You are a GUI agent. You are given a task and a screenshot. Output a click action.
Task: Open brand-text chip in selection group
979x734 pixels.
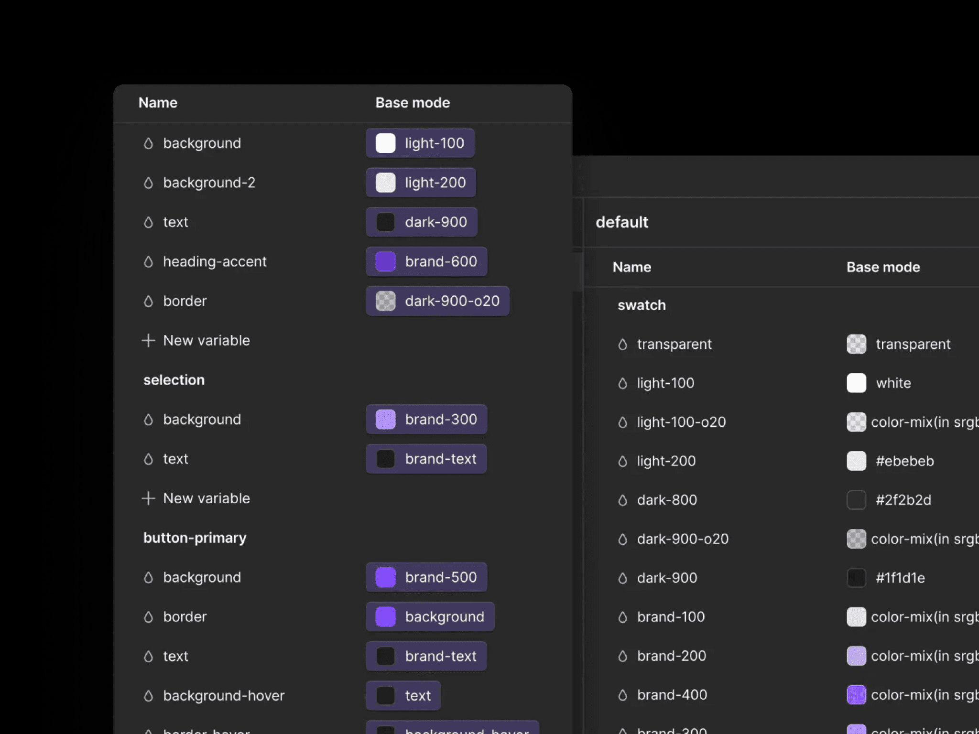click(426, 459)
